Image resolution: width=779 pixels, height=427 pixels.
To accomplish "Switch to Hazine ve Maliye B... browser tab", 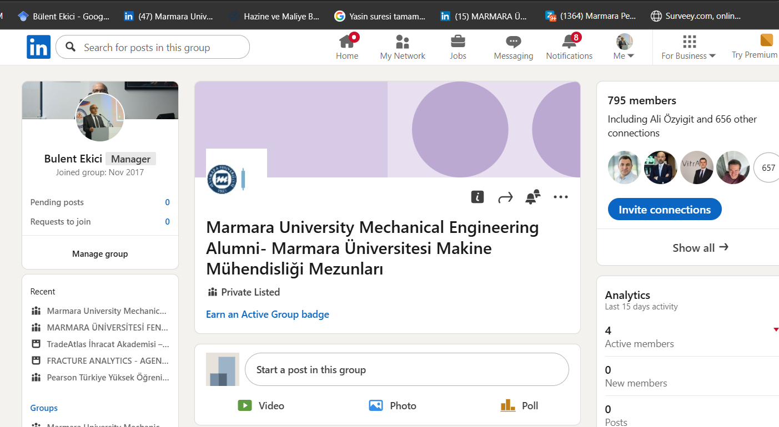I will 275,16.
